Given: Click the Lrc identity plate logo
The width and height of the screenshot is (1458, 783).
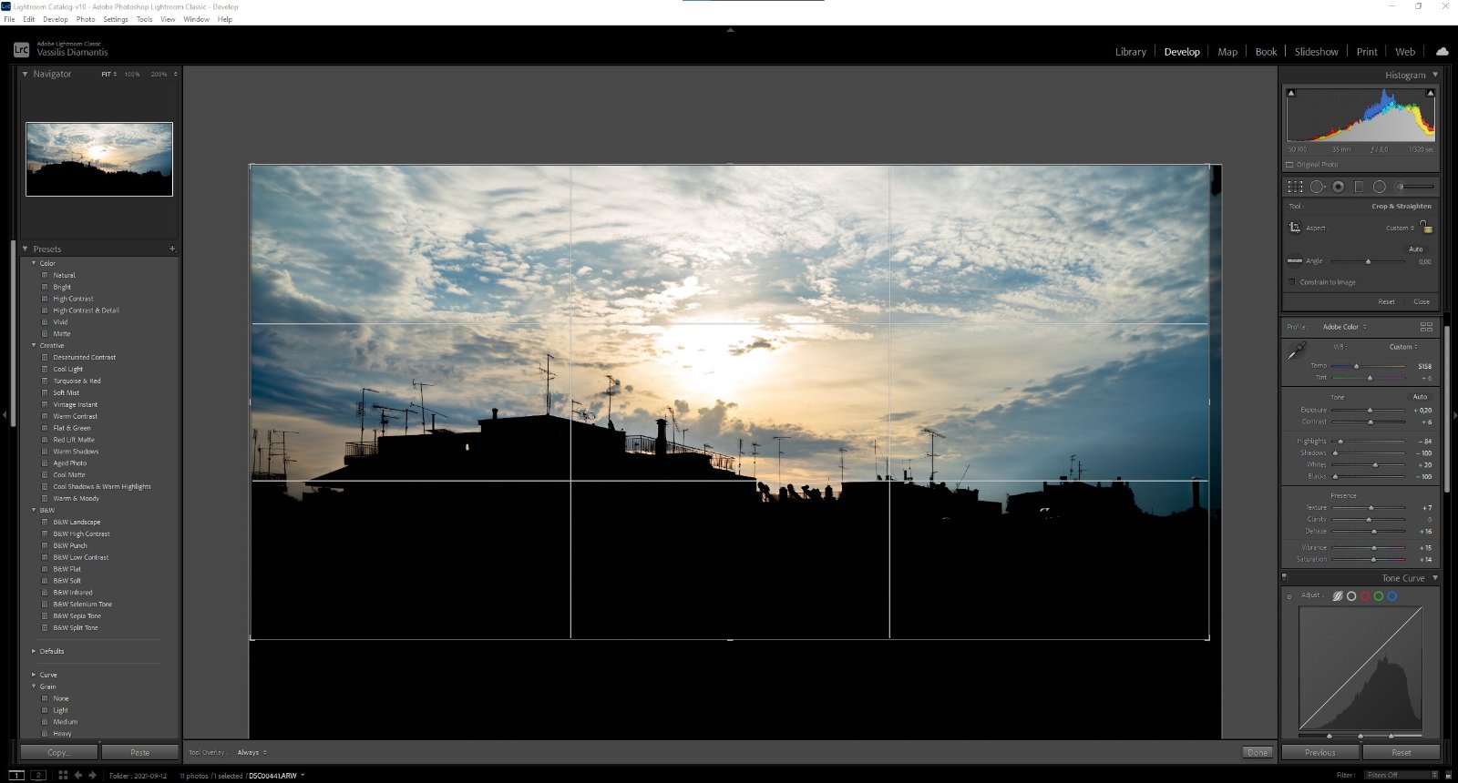Looking at the screenshot, I should pos(21,50).
